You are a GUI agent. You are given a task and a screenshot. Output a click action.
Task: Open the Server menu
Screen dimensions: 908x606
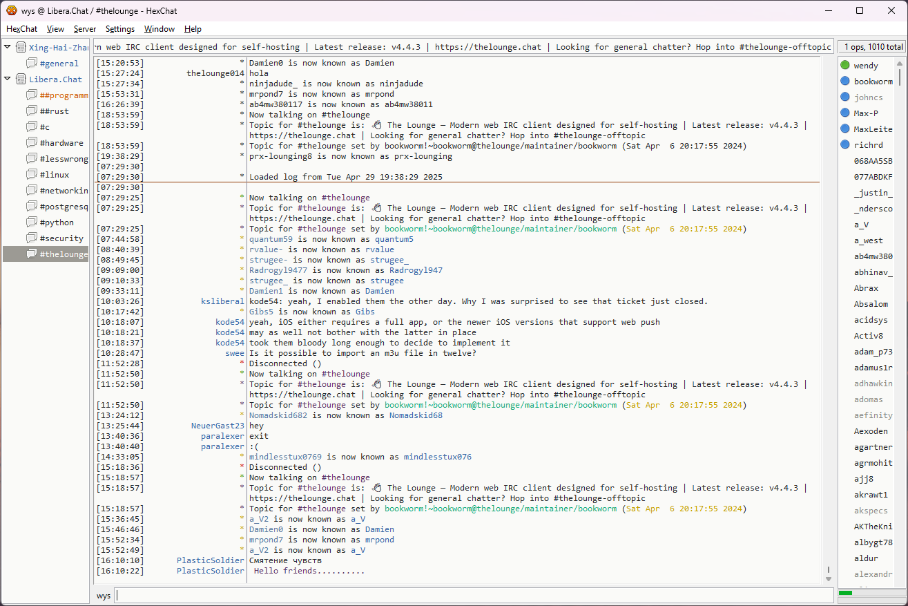click(85, 29)
